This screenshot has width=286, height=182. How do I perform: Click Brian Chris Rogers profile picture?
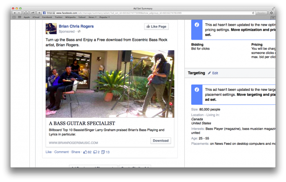pos(51,29)
